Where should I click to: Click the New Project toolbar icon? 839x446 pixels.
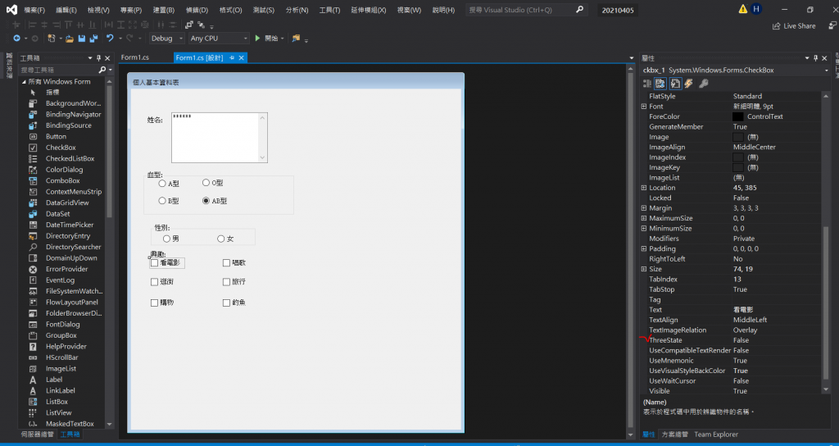(x=52, y=38)
